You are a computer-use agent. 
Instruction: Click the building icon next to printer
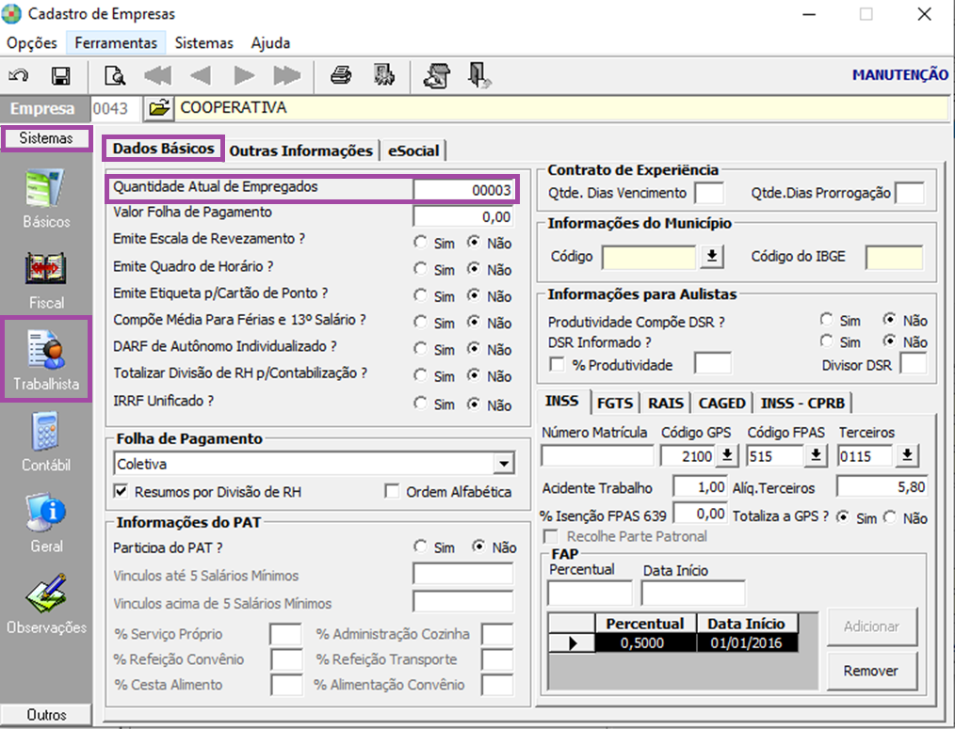(383, 75)
